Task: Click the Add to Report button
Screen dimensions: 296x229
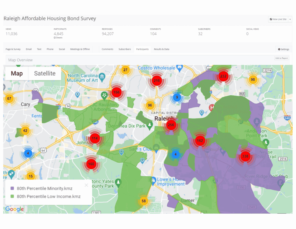Action: 281,58
